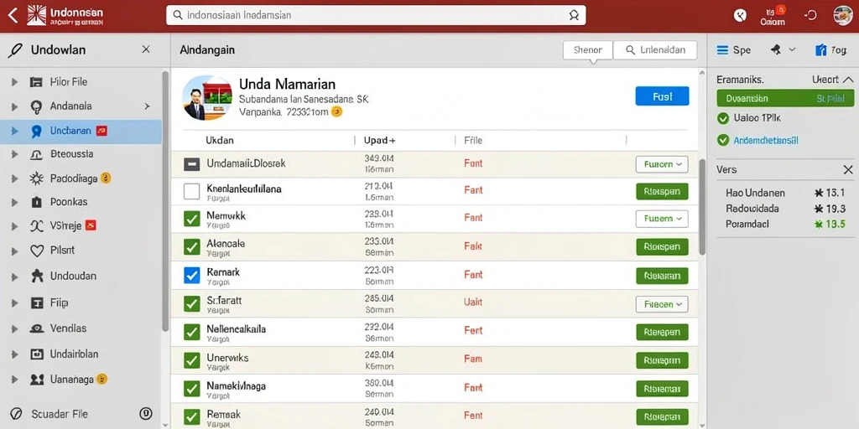
Task: Click the Bteoussia icon in the sidebar
Action: pos(36,155)
